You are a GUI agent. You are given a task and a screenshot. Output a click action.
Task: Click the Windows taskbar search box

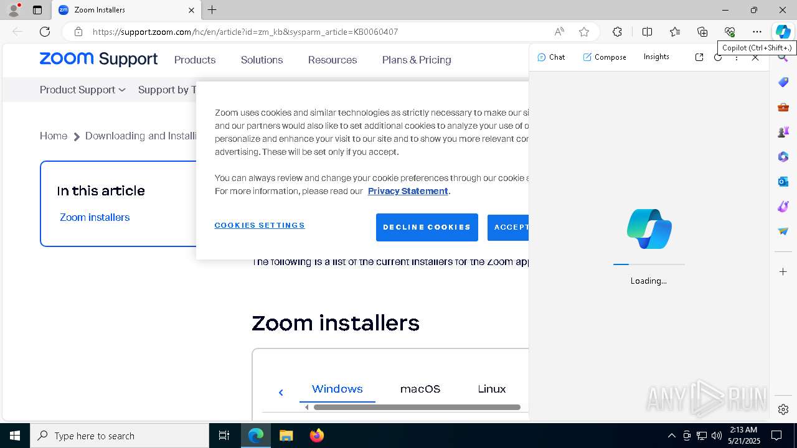120,436
